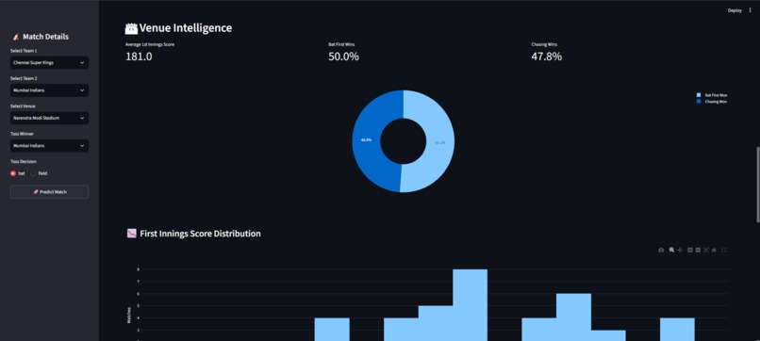Click the Deploy button
Screen dimensions: 760x341
click(735, 10)
